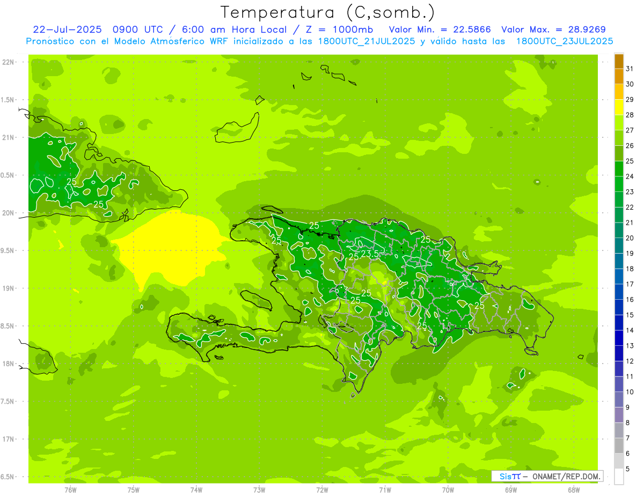Image resolution: width=644 pixels, height=497 pixels.
Task: Click the "16" value on color scale
Action: (630, 300)
